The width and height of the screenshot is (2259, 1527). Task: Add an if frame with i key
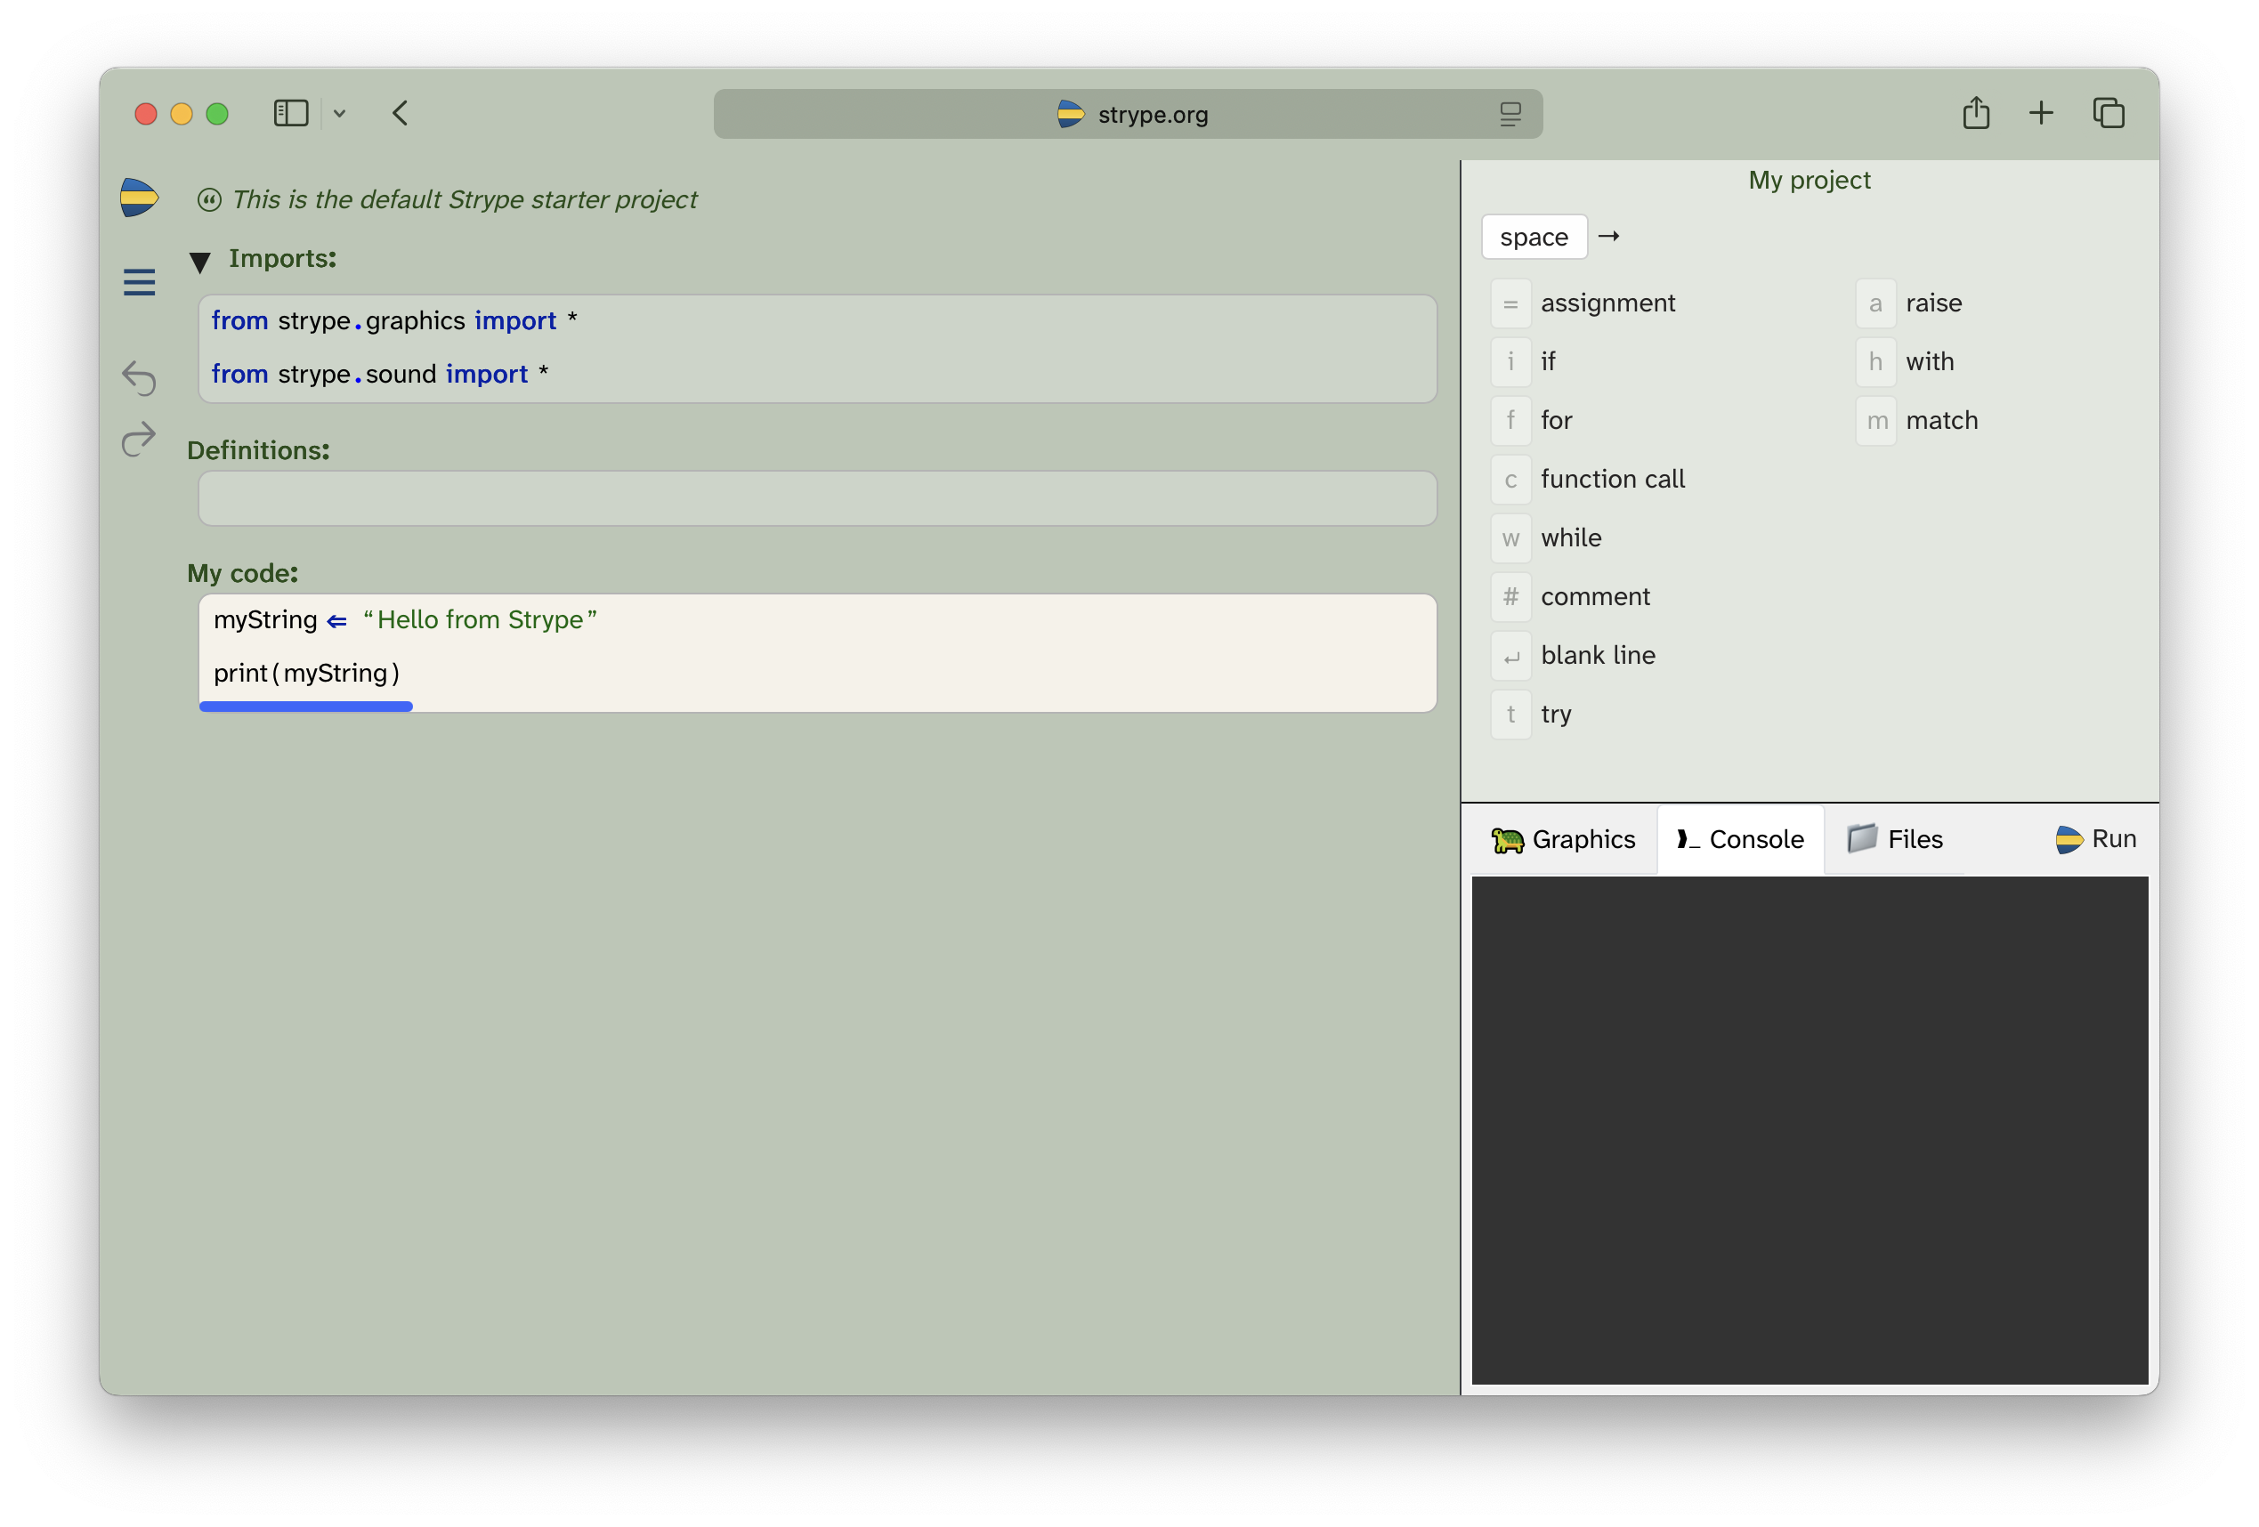tap(1510, 361)
